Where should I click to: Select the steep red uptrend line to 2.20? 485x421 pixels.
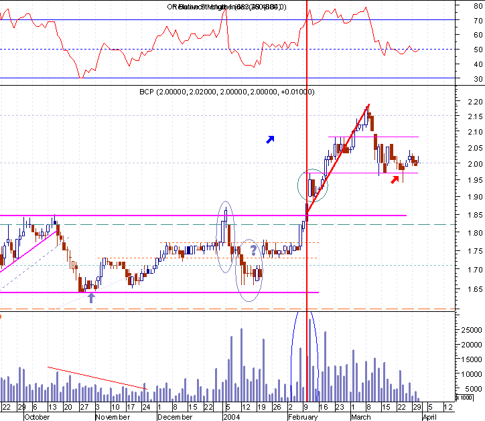[338, 159]
